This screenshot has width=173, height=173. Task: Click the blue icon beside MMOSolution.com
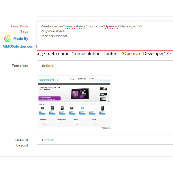(36, 46)
